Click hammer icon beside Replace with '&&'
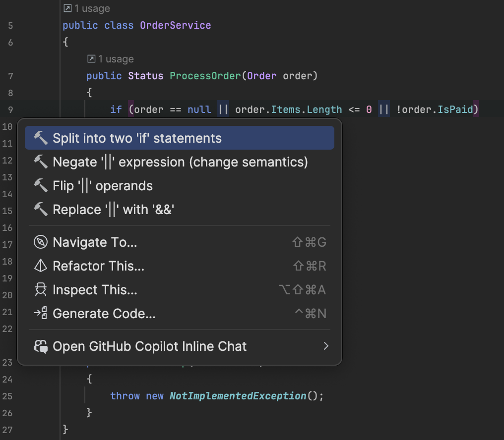The height and width of the screenshot is (440, 504). coord(40,209)
